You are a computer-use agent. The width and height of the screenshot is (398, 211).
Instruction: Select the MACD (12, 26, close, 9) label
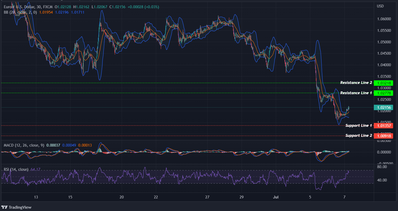coord(23,145)
